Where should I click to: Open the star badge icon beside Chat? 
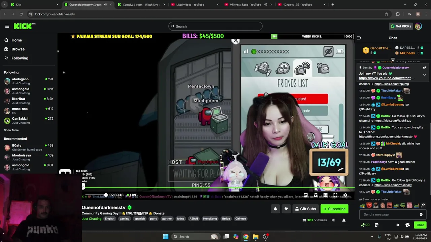click(407, 225)
